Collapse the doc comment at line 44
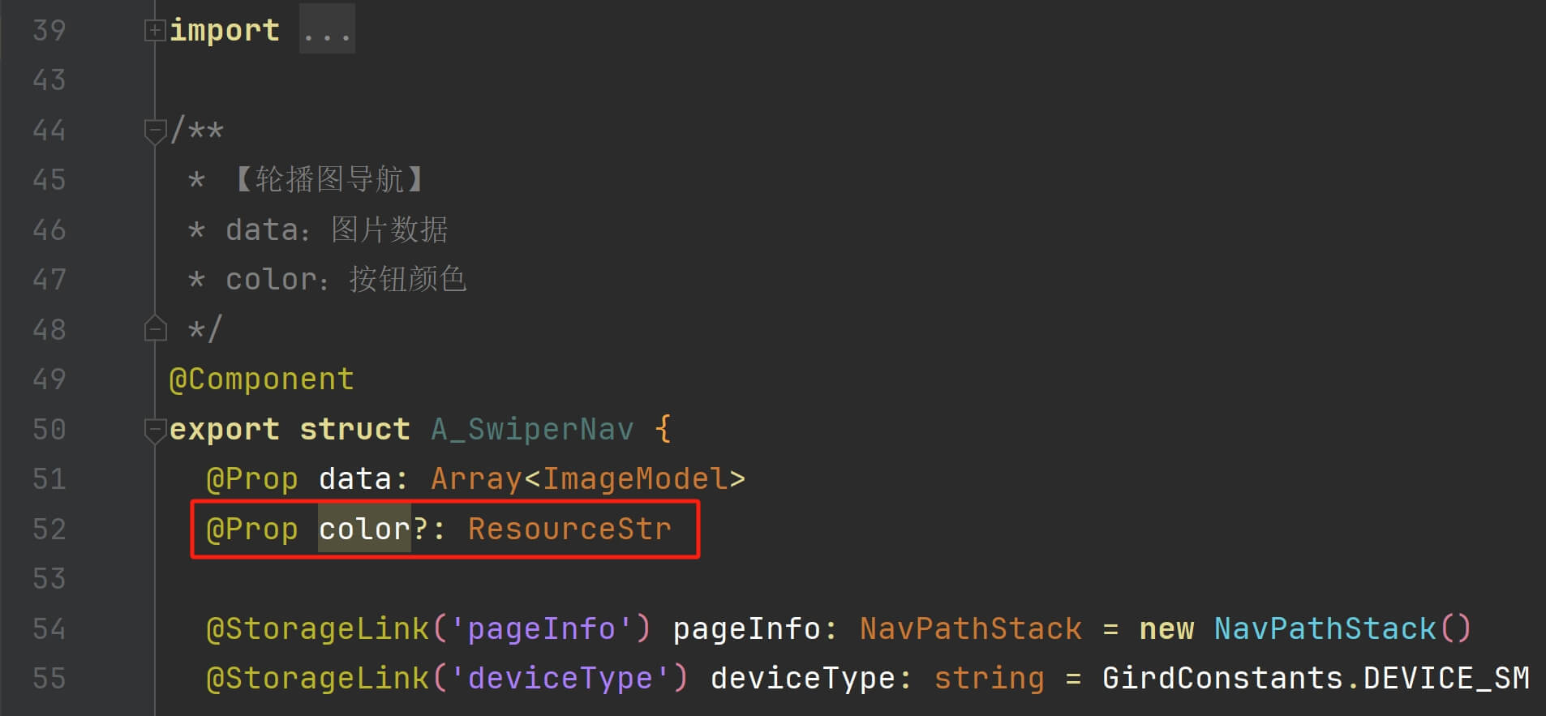Image resolution: width=1546 pixels, height=716 pixels. click(x=154, y=131)
